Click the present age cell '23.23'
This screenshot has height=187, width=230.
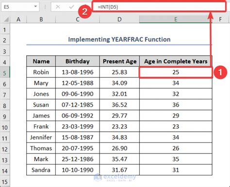tap(119, 126)
